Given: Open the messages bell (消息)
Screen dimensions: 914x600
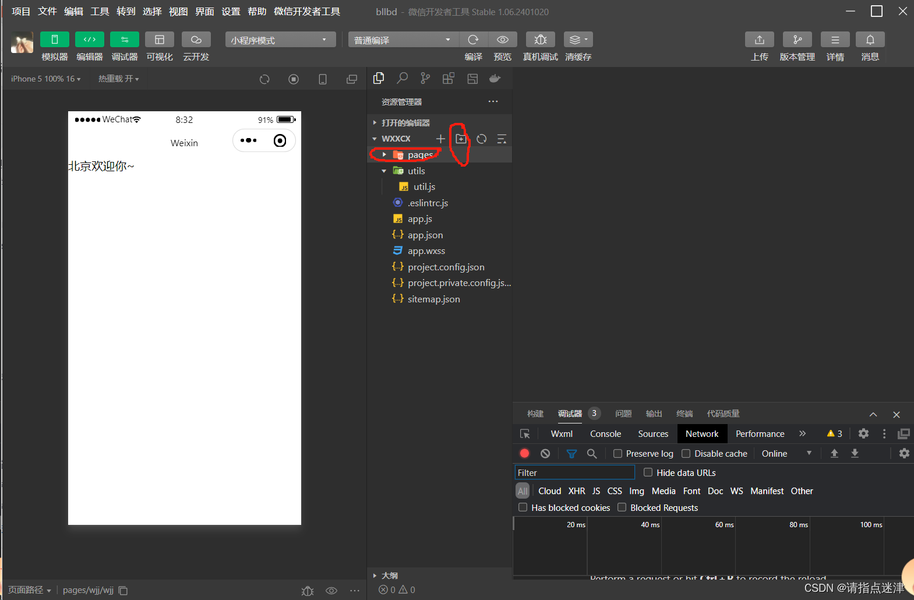Looking at the screenshot, I should 870,40.
